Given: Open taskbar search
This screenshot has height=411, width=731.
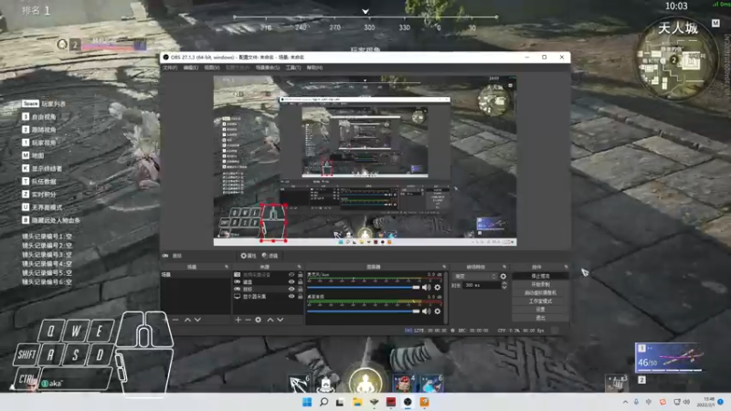Looking at the screenshot, I should [323, 402].
